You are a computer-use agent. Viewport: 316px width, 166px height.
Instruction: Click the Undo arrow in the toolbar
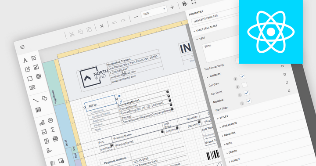coord(115,23)
